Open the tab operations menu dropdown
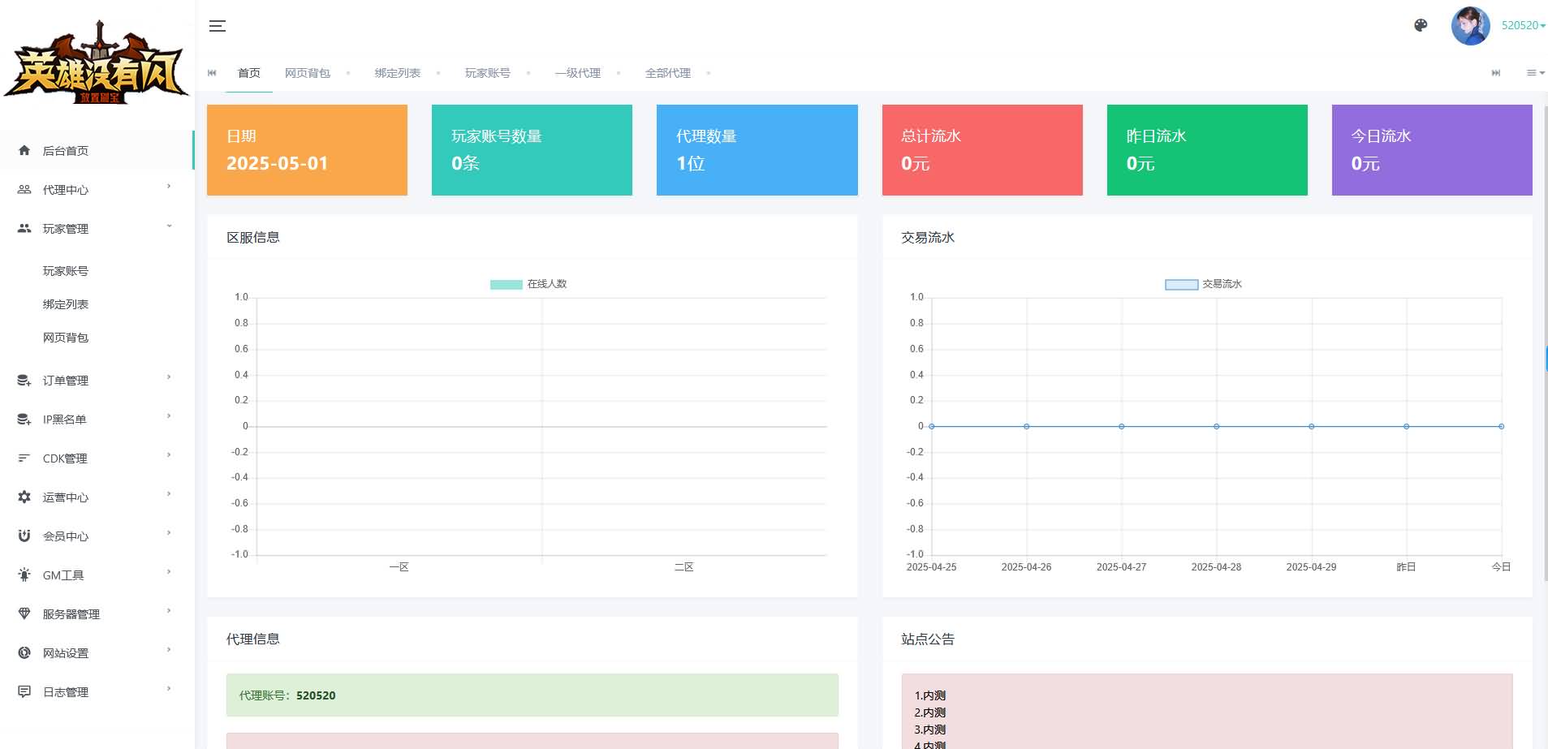1548x749 pixels. tap(1534, 73)
